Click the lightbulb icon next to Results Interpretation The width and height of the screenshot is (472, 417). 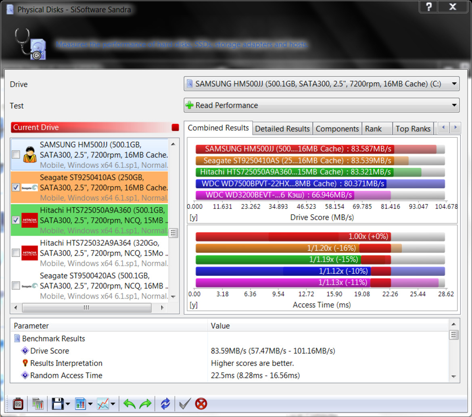pos(25,363)
